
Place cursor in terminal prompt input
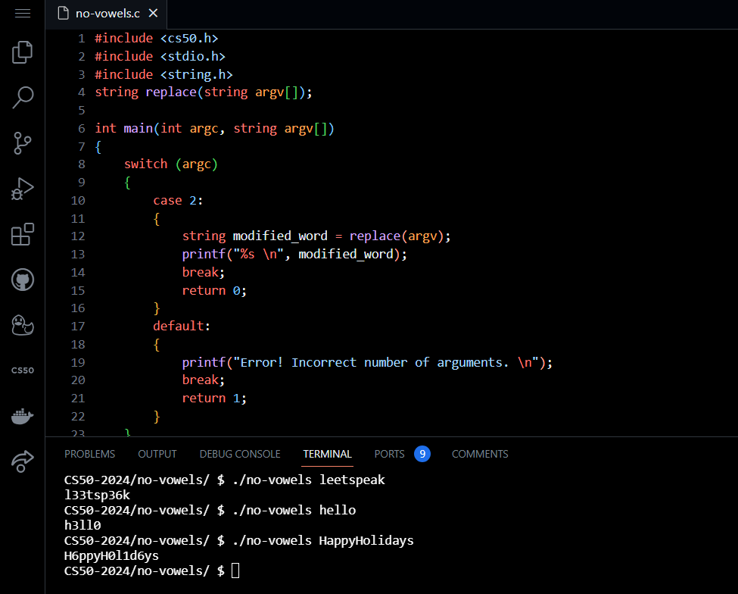(x=236, y=571)
